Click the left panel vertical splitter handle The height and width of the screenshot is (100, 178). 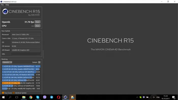pyautogui.click(x=43, y=54)
